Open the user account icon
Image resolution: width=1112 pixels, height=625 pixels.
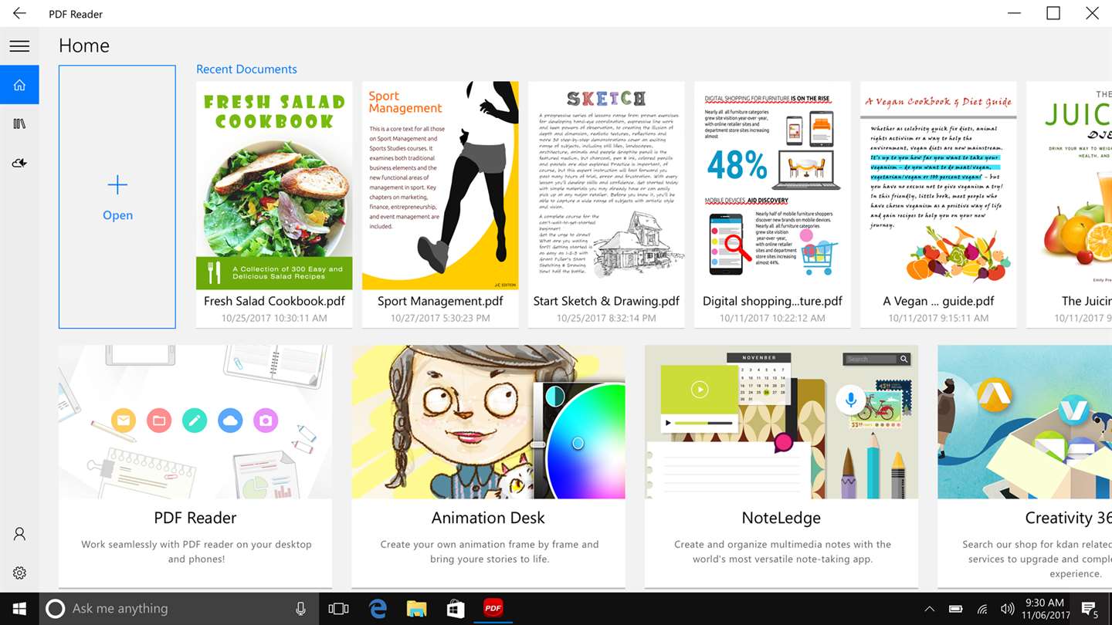(19, 534)
